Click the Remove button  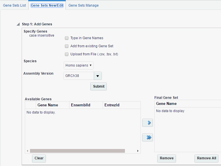point(166,159)
